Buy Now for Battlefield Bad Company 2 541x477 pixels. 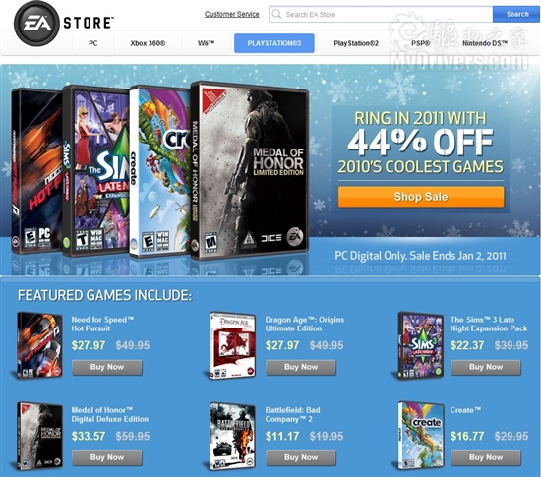[301, 457]
